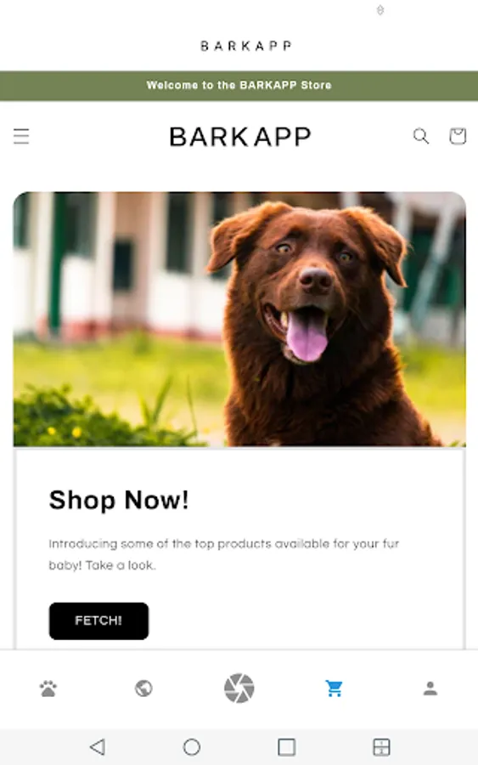Tap the brown dog hero image
Image resolution: width=478 pixels, height=765 pixels.
239,319
